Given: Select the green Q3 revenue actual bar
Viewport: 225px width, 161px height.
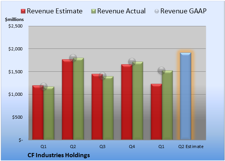Looking at the screenshot, I should click(x=108, y=108).
